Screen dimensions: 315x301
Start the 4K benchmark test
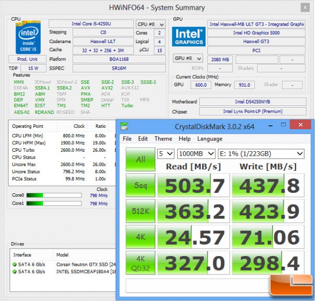[141, 237]
